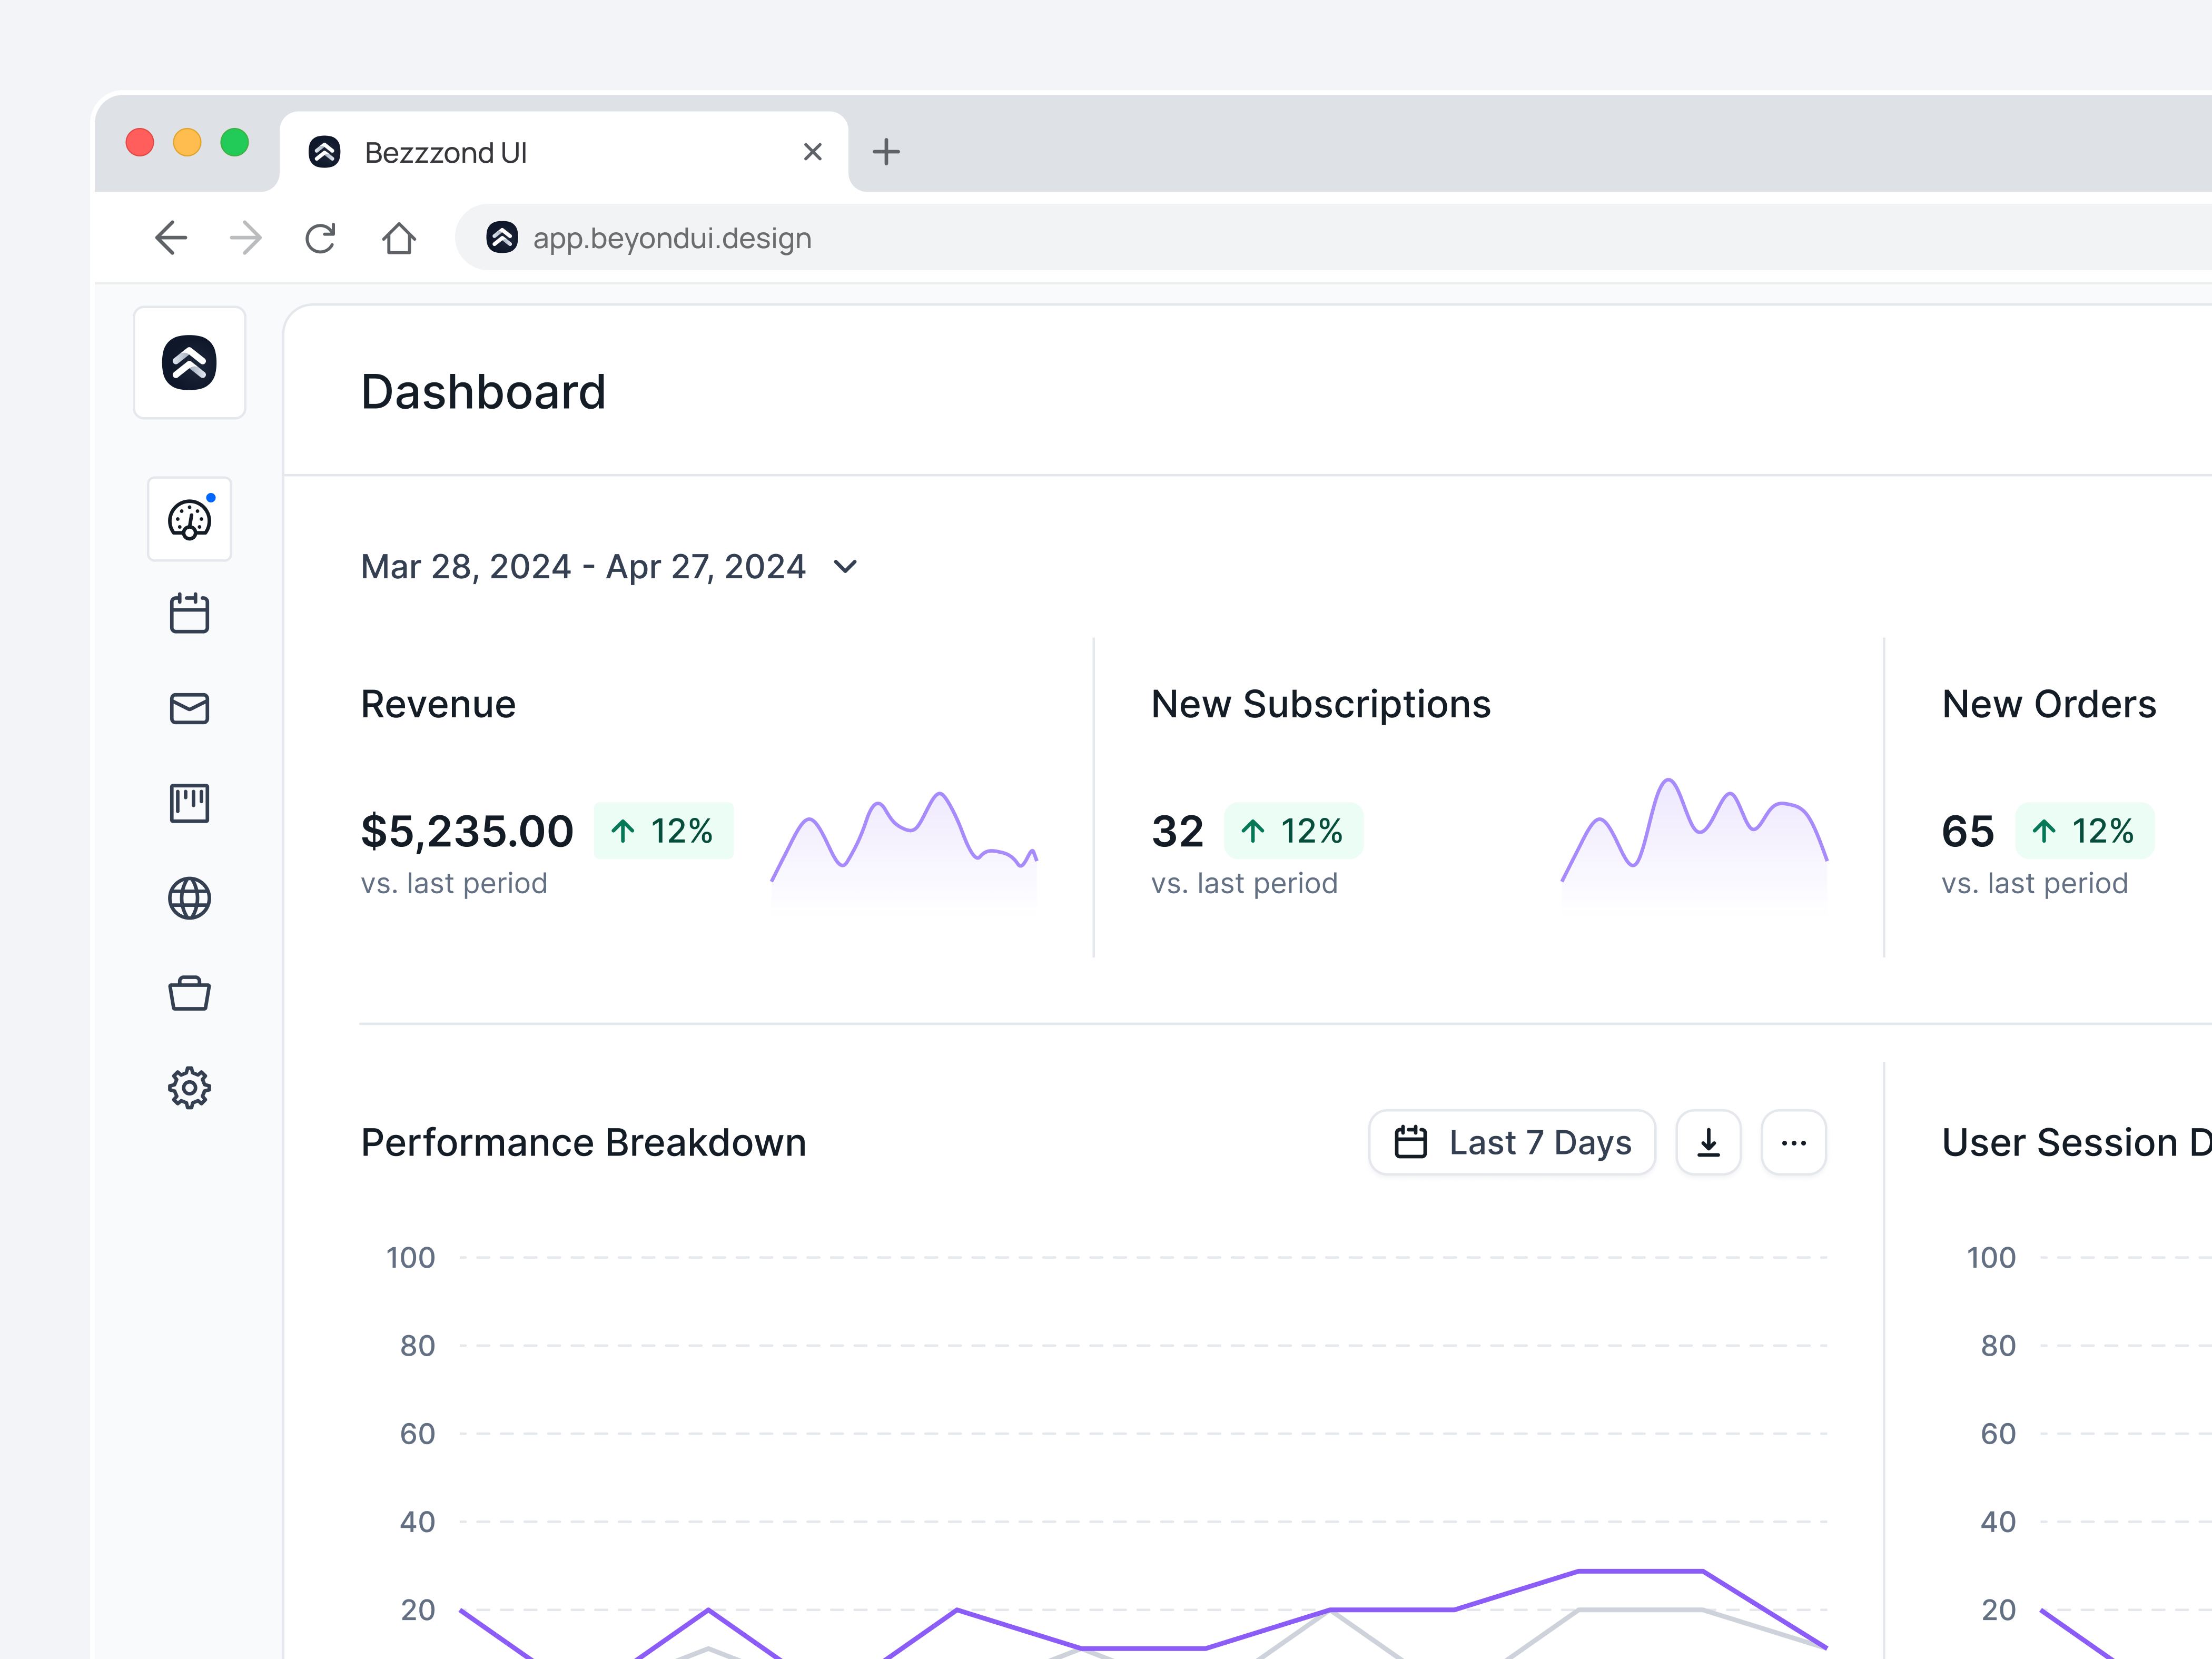The image size is (2212, 1659).
Task: Expand the Mar 28 - Apr 27 date range
Action: coord(609,567)
